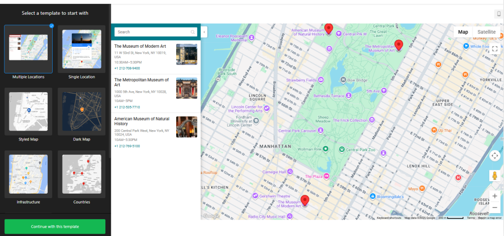Click the map camera controls icon
Viewport: 504px width, 236px height.
coord(495,156)
